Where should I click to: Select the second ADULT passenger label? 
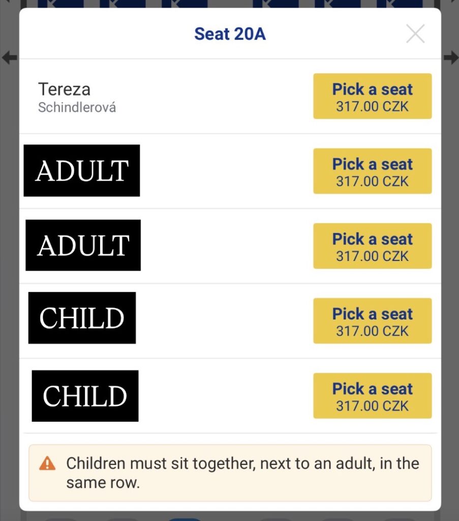point(83,245)
